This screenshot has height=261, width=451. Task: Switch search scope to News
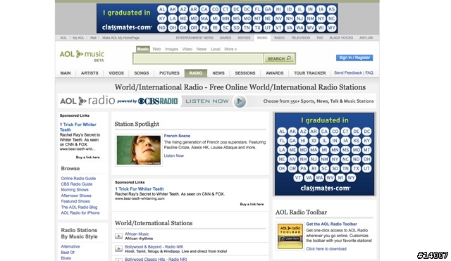click(x=202, y=49)
